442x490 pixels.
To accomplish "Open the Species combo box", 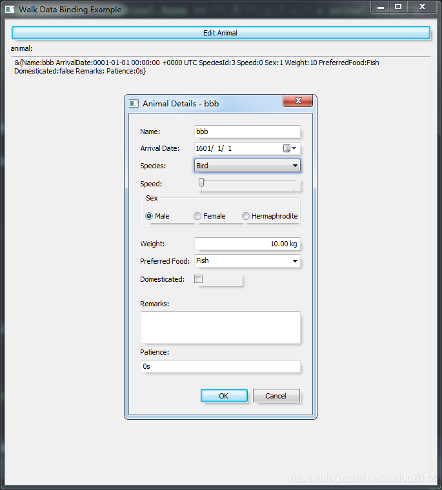I will click(247, 166).
